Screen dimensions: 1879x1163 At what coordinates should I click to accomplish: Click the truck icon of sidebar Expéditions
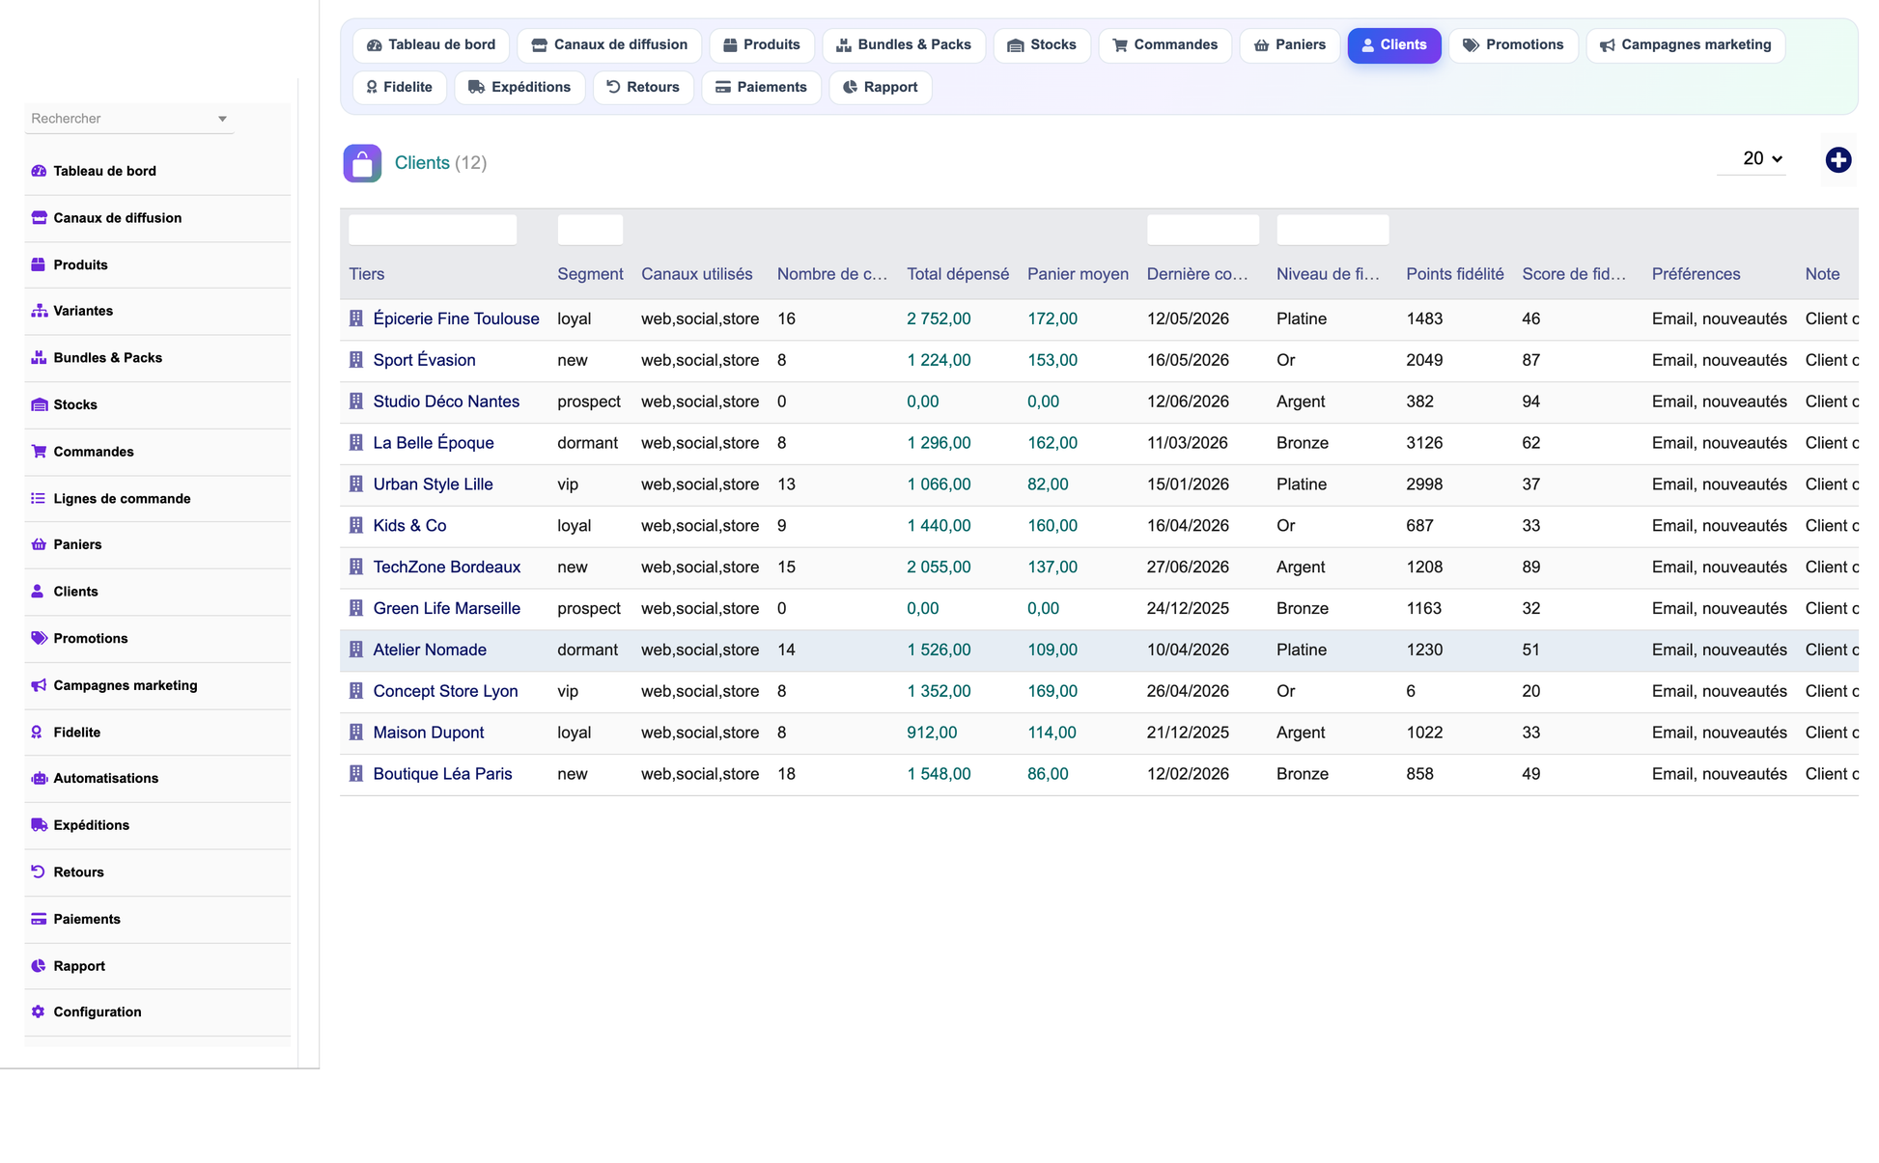click(x=39, y=825)
